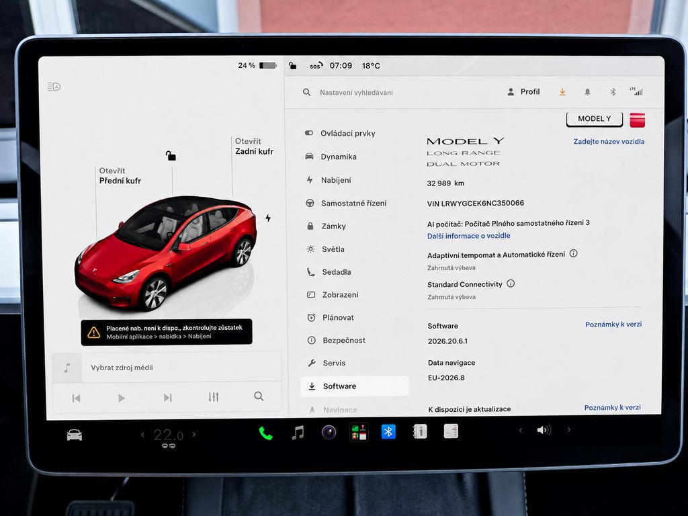Open the phone app in dock
This screenshot has height=516, width=688.
[266, 433]
